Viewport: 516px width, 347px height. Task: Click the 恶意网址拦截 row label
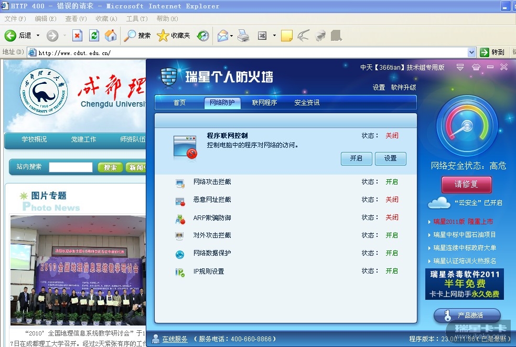[x=212, y=200]
